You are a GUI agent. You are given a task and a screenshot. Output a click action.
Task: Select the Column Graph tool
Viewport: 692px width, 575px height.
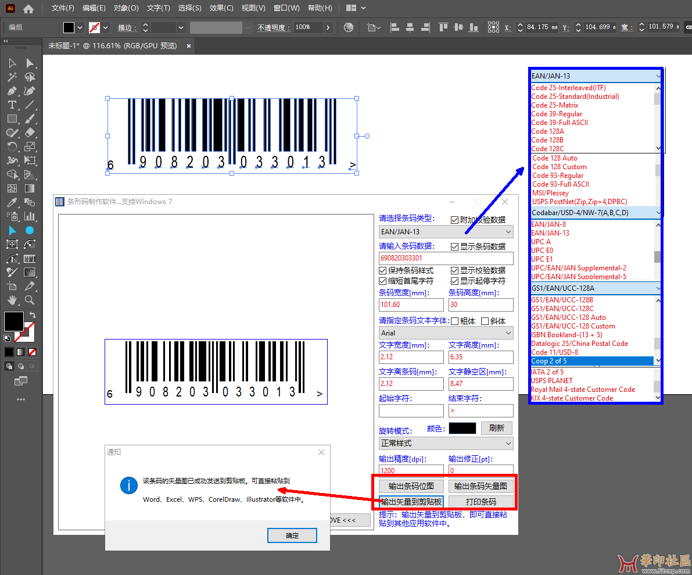coord(30,216)
